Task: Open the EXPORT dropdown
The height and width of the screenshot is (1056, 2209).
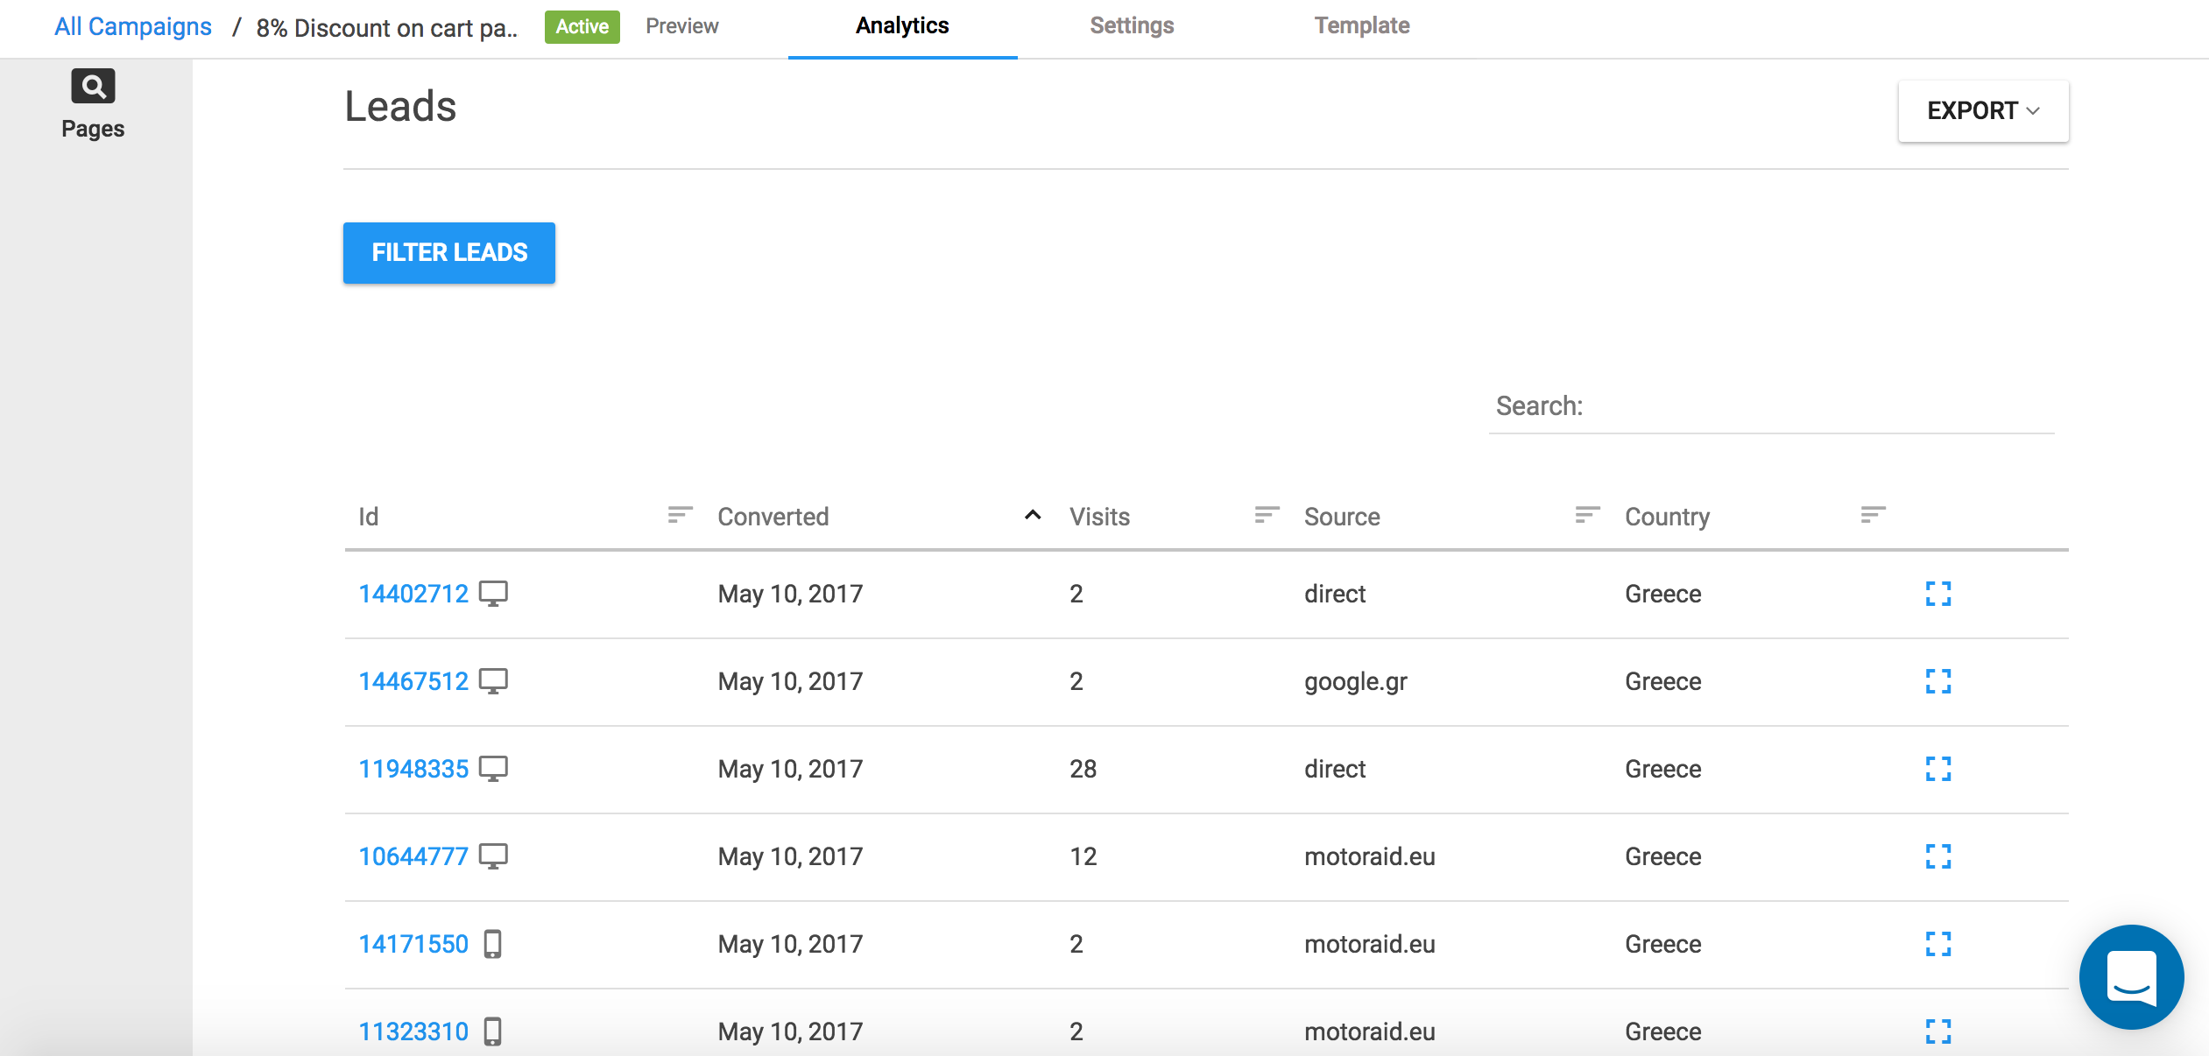Action: point(1983,111)
